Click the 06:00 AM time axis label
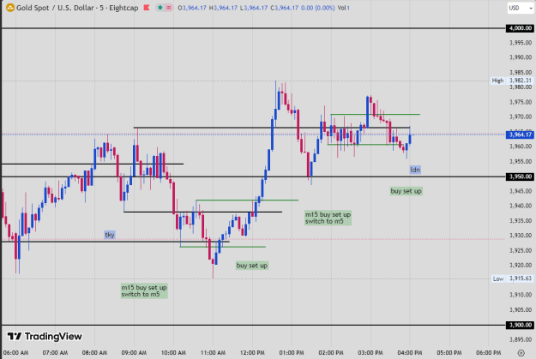Image resolution: width=536 pixels, height=359 pixels. click(15, 352)
